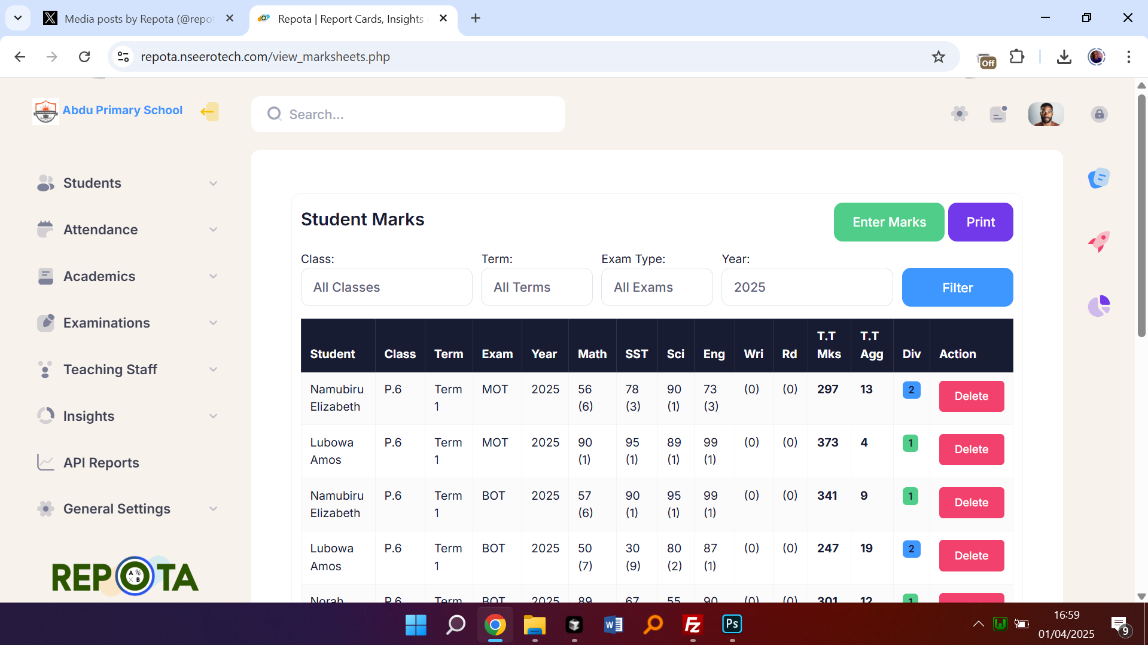The image size is (1148, 645).
Task: Click the red rocket side icon
Action: tap(1099, 242)
